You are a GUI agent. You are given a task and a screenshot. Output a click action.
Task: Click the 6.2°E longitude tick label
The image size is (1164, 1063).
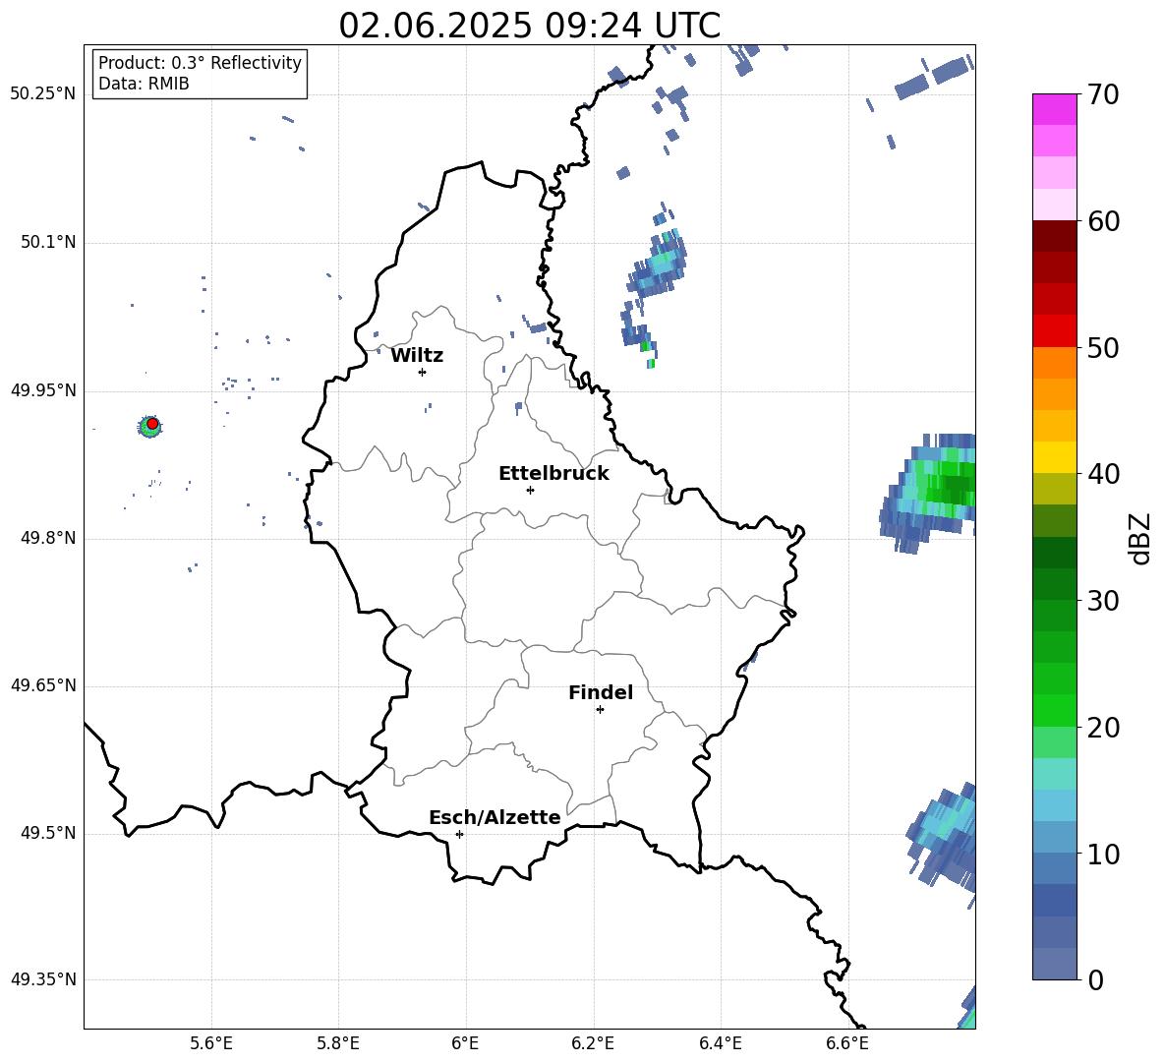click(593, 1043)
